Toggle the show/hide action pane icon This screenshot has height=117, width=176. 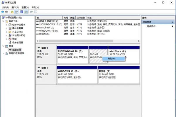click(x=26, y=12)
